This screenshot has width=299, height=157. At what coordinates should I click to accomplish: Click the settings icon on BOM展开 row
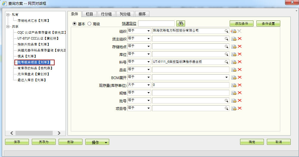click(234, 77)
